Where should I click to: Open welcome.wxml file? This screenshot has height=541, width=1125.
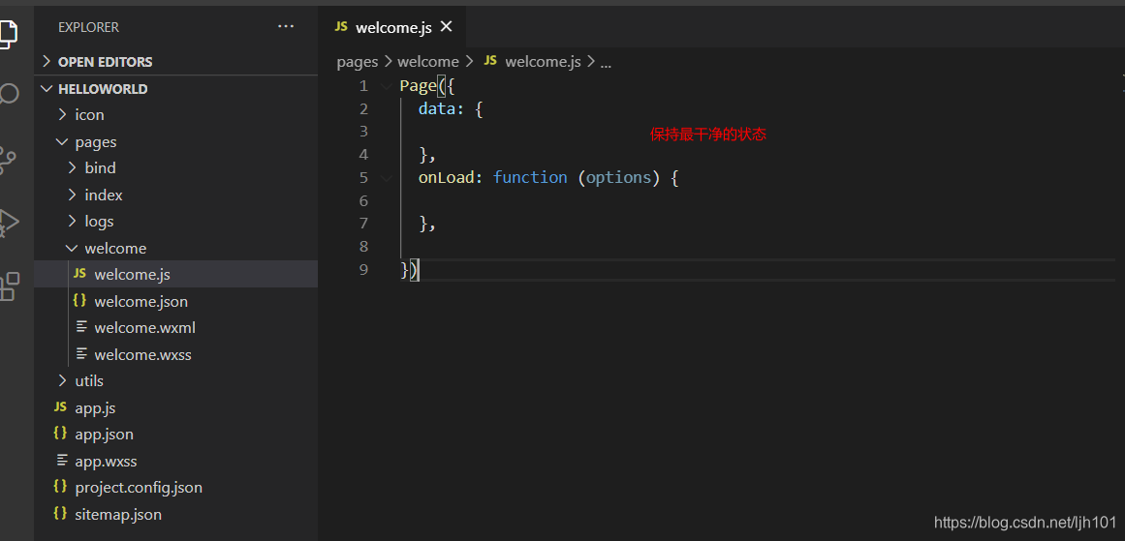(x=175, y=327)
